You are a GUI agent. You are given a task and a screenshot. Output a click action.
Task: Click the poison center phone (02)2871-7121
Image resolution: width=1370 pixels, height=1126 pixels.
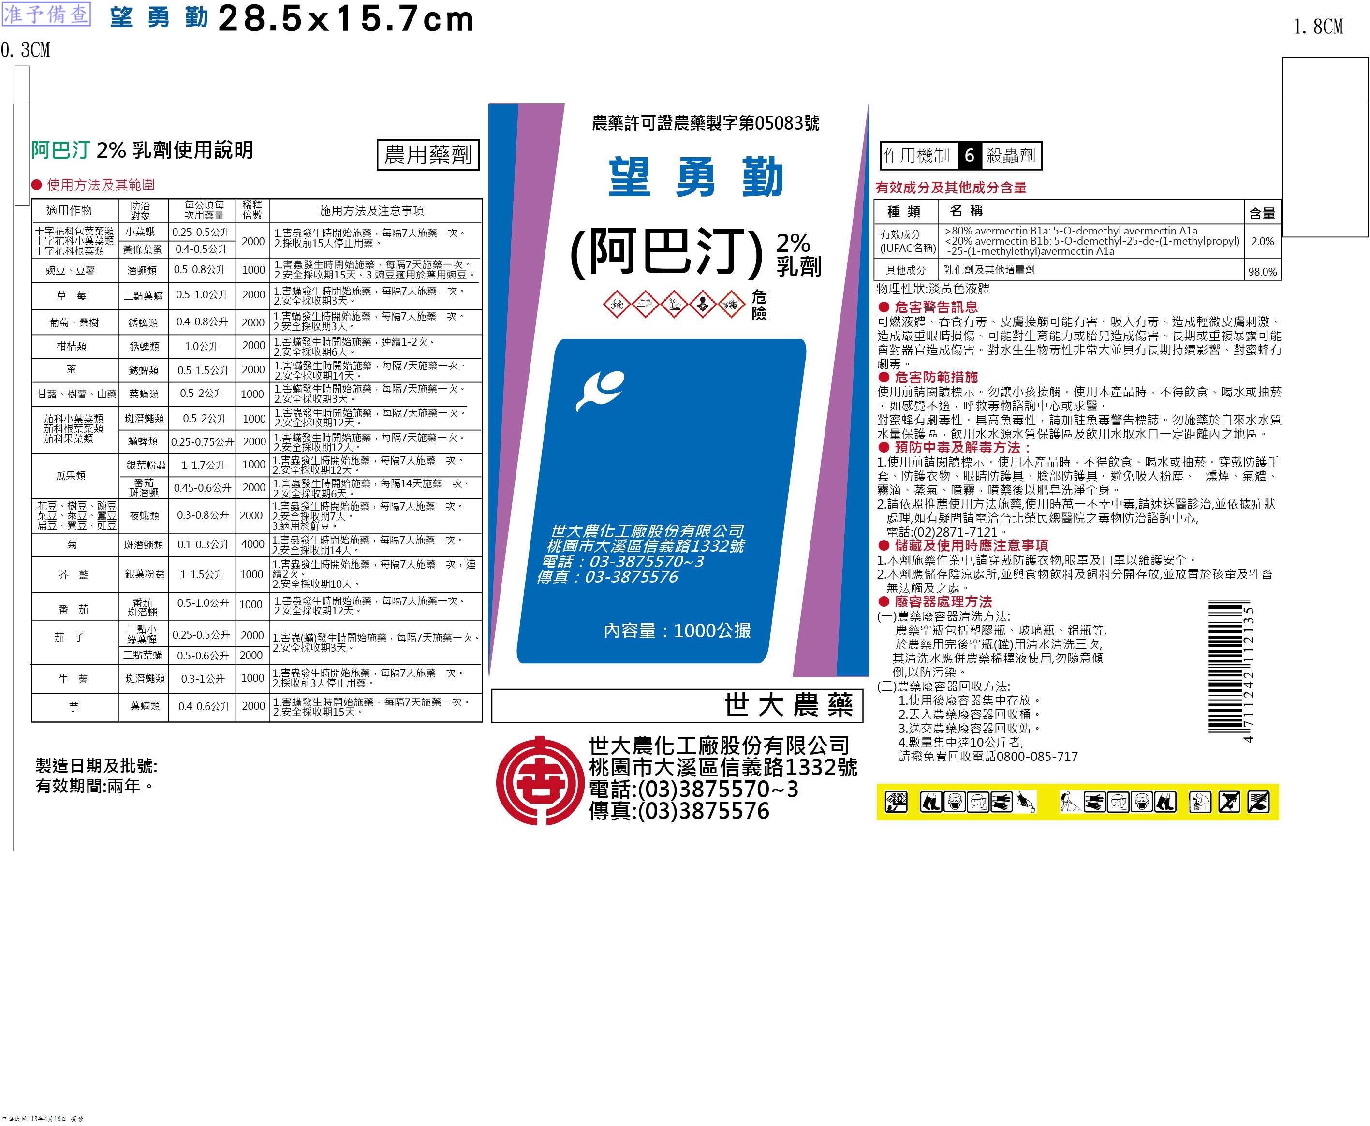coord(956,532)
